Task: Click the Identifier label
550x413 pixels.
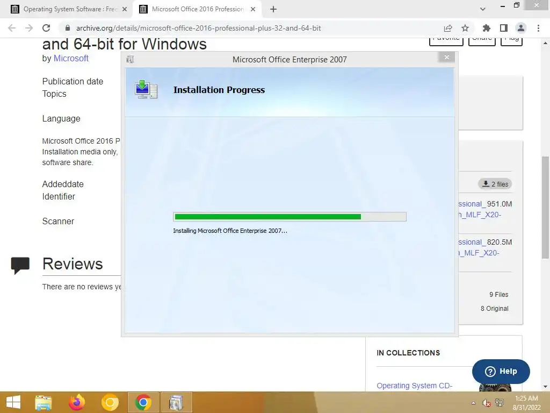Action: coord(59,197)
